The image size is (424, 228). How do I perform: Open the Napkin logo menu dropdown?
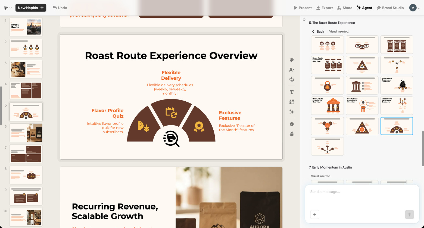[8, 8]
